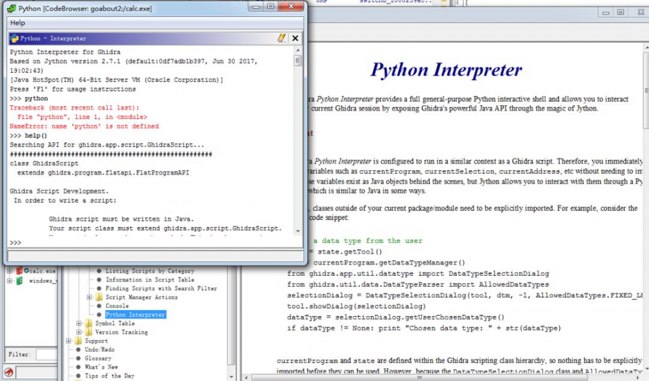
Task: Click the Filter text field
Action: (x=45, y=354)
